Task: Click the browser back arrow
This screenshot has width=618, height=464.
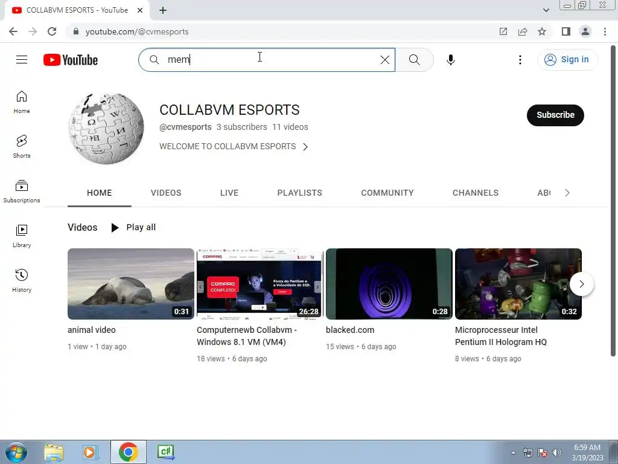Action: click(13, 31)
